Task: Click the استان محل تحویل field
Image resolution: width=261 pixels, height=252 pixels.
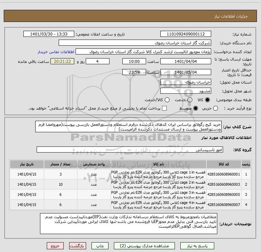Action: click(186, 82)
